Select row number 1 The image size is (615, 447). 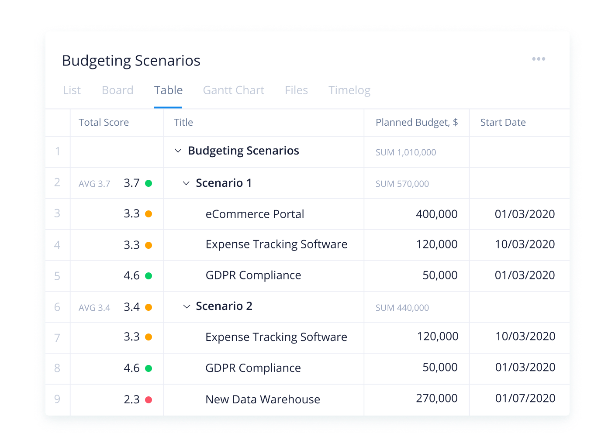(57, 151)
